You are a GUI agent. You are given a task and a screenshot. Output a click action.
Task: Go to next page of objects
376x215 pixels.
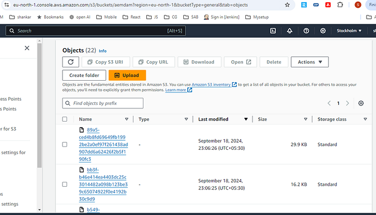click(x=347, y=103)
